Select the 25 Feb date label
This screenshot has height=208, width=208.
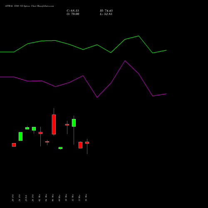(x=26, y=198)
